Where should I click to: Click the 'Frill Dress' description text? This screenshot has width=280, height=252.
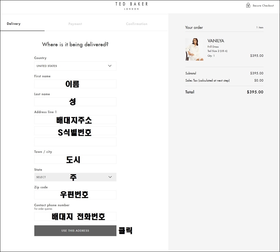213,47
